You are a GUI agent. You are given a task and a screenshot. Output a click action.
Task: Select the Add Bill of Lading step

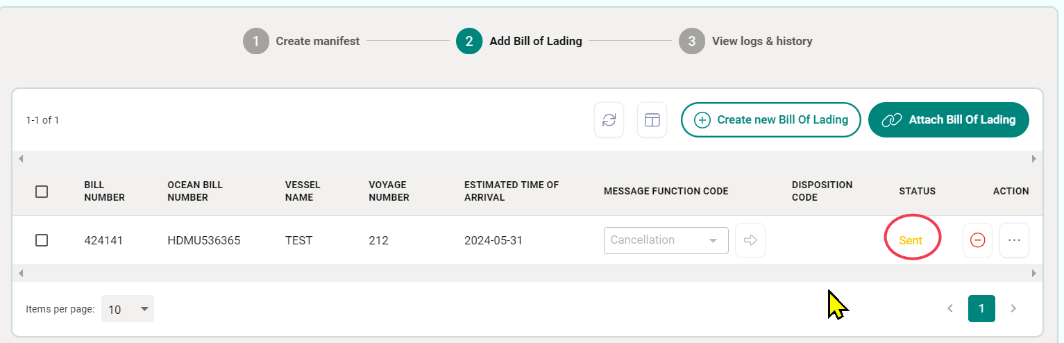point(519,41)
